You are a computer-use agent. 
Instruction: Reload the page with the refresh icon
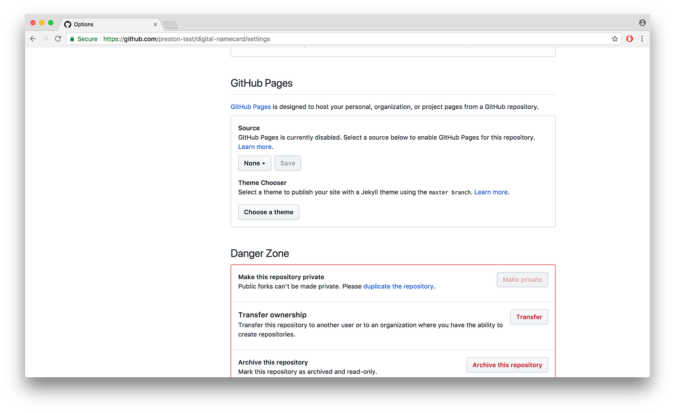click(58, 39)
